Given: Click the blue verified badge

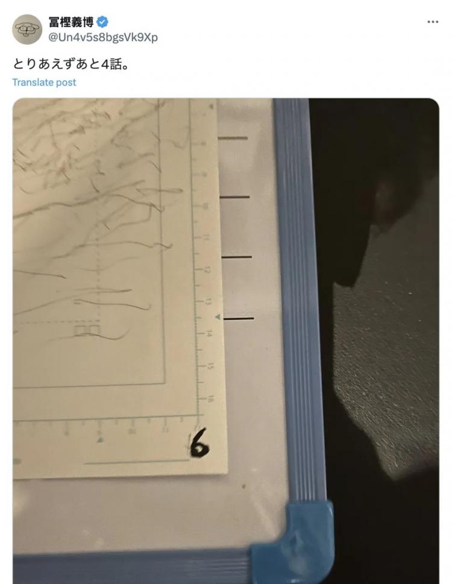Looking at the screenshot, I should click(x=102, y=22).
